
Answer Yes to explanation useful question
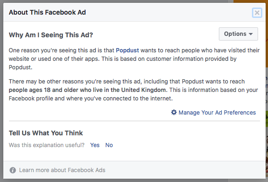95,145
